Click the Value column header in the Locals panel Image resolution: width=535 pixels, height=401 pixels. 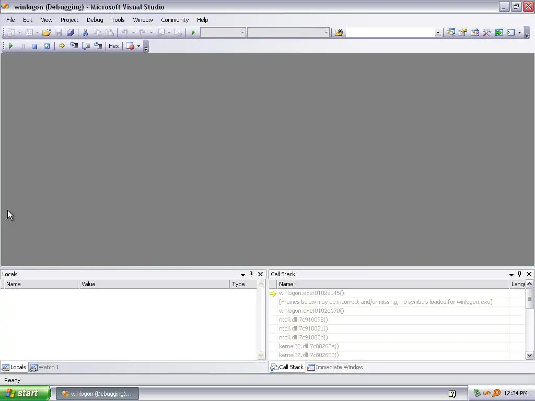click(x=154, y=284)
